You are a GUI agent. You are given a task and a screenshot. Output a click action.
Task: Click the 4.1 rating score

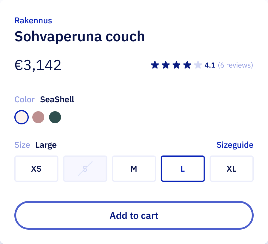point(210,65)
